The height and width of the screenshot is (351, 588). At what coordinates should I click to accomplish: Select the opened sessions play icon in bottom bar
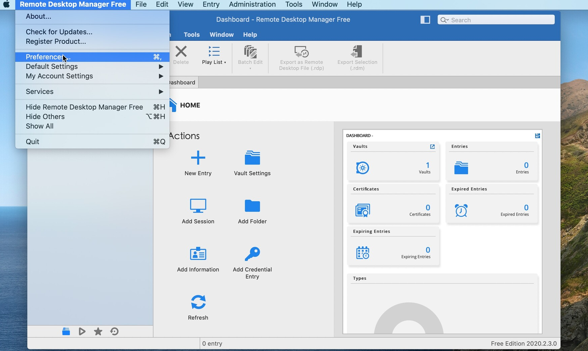click(82, 331)
